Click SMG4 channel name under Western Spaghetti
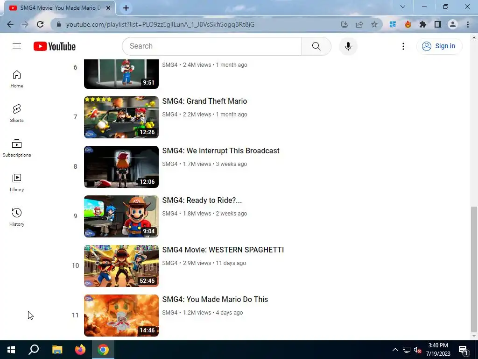This screenshot has width=478, height=359. coord(170,263)
